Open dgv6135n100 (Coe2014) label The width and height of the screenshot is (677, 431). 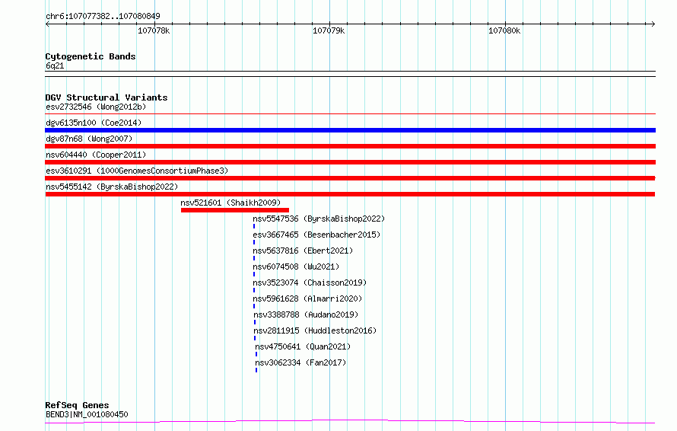tap(94, 123)
